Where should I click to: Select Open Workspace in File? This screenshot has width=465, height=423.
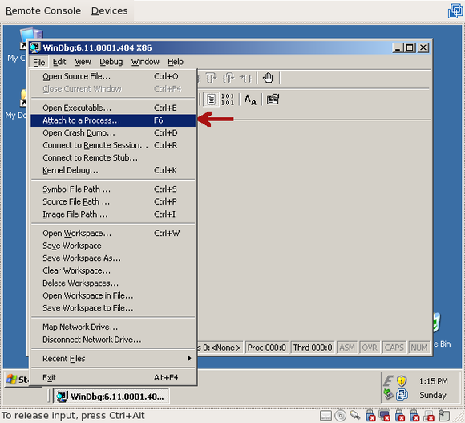click(113, 295)
